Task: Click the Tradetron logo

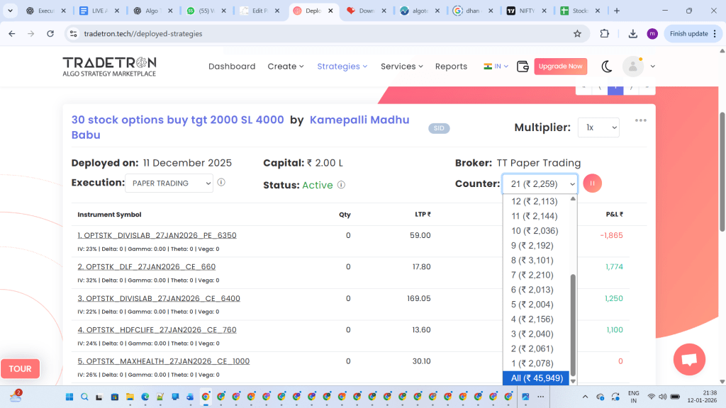Action: coord(109,66)
